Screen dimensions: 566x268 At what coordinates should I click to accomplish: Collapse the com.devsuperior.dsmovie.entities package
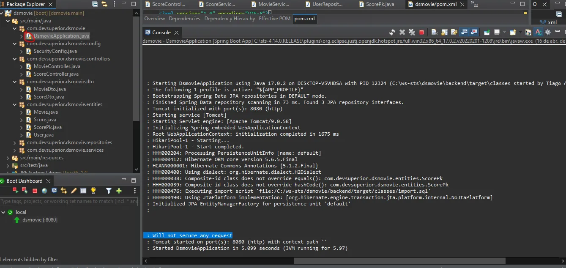(x=15, y=104)
